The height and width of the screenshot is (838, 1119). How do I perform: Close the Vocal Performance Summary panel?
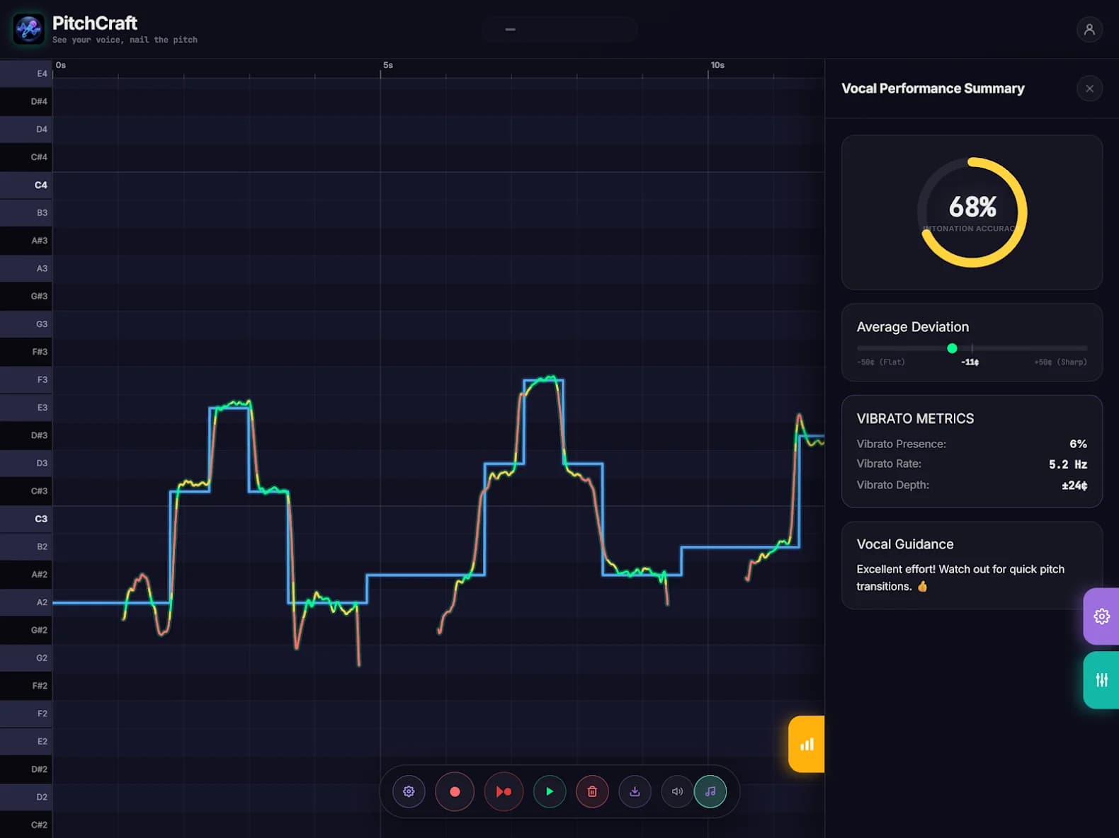pos(1089,88)
